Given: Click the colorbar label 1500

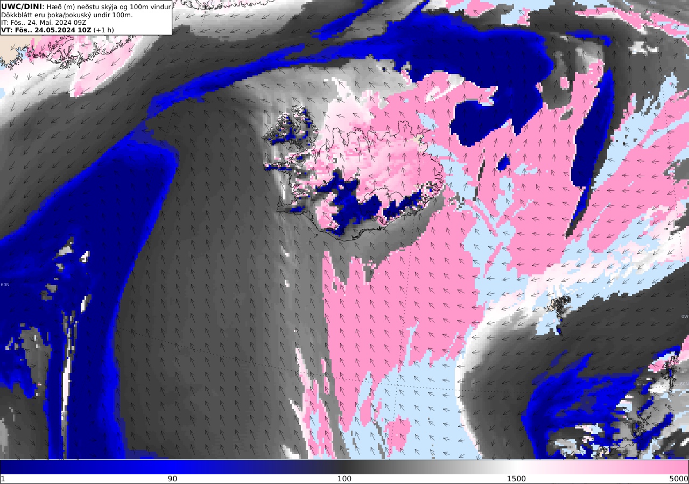Looking at the screenshot, I should pyautogui.click(x=516, y=479).
